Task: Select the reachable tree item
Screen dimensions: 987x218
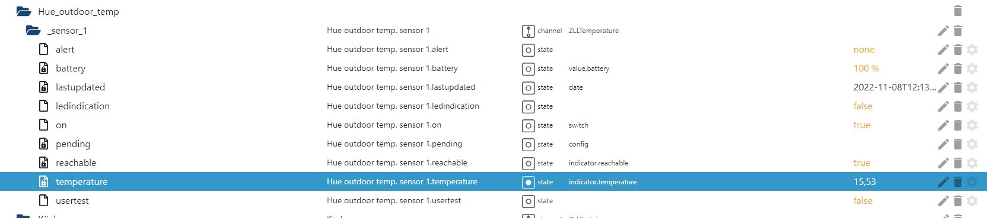Action: pos(76,163)
